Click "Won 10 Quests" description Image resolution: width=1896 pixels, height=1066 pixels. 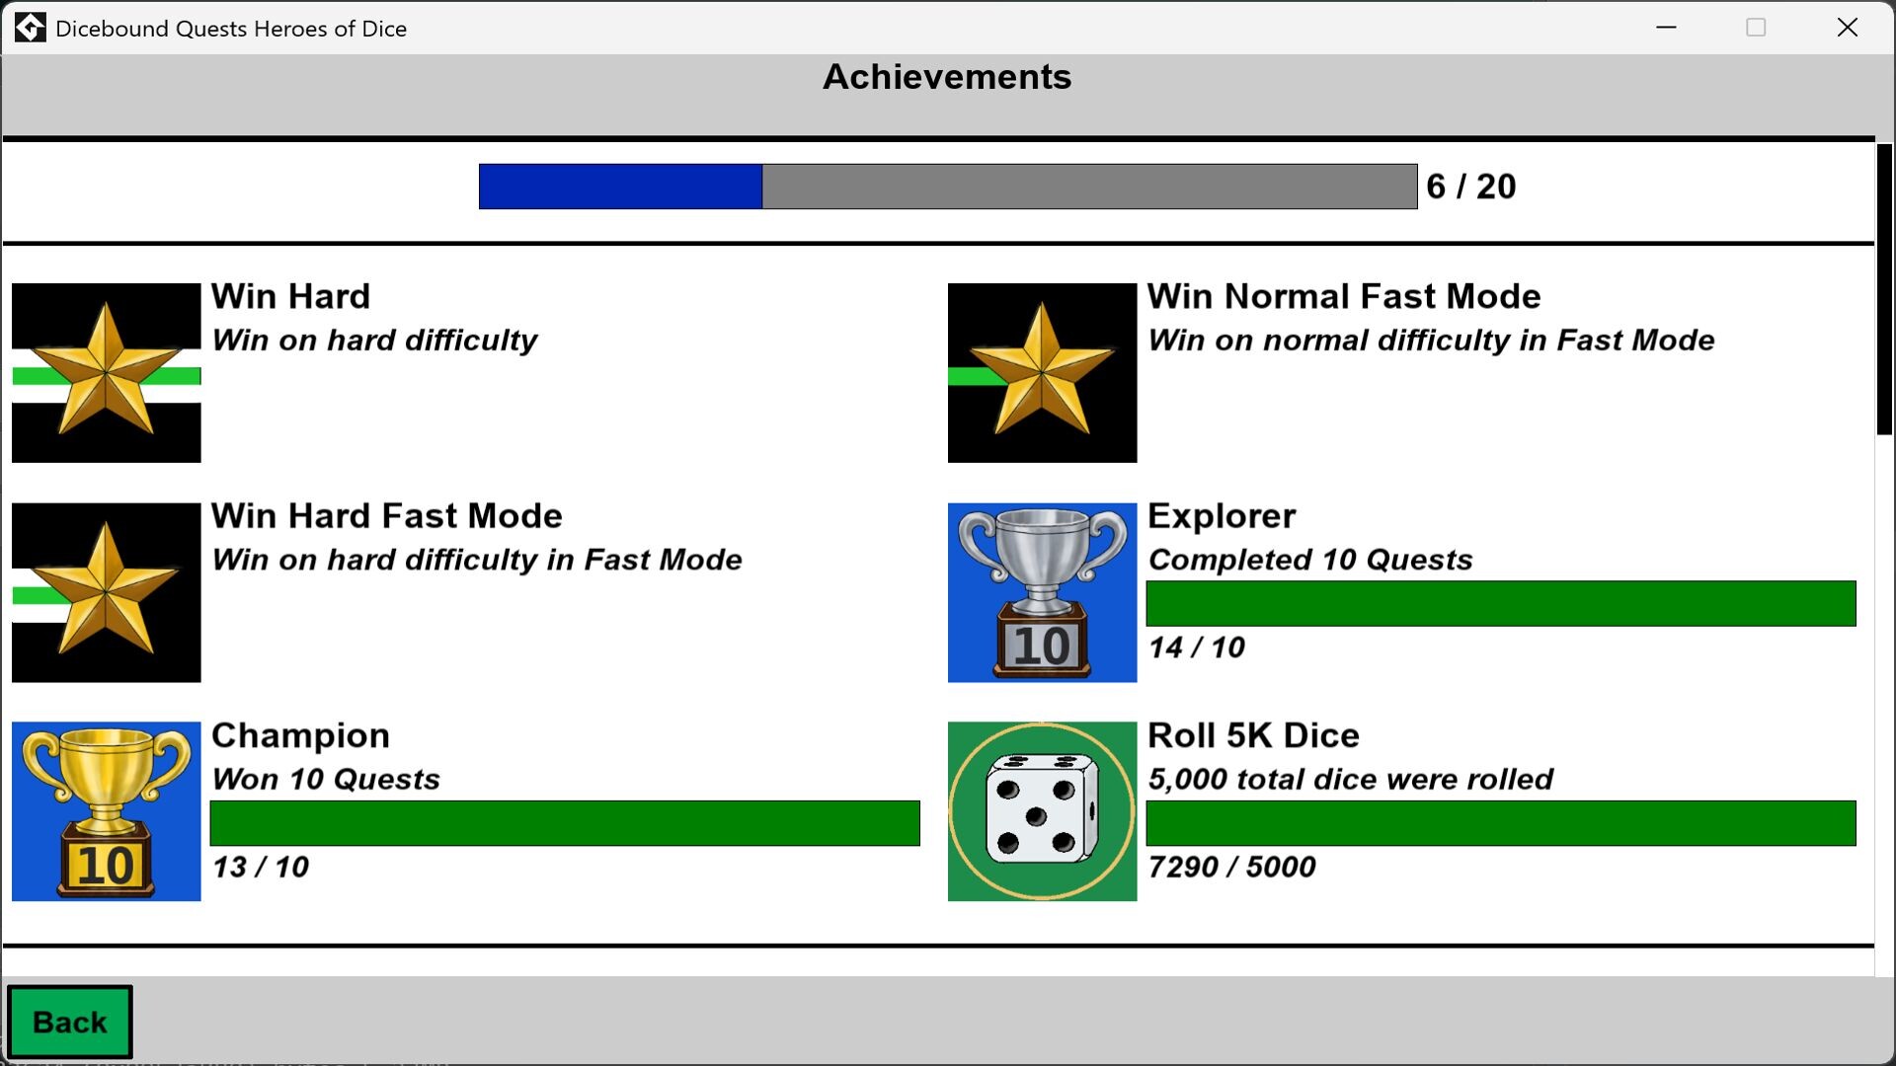(326, 780)
